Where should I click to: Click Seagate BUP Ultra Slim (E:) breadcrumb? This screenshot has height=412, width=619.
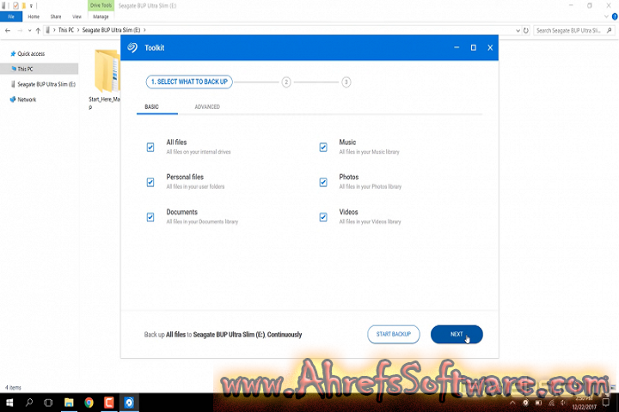coord(111,30)
